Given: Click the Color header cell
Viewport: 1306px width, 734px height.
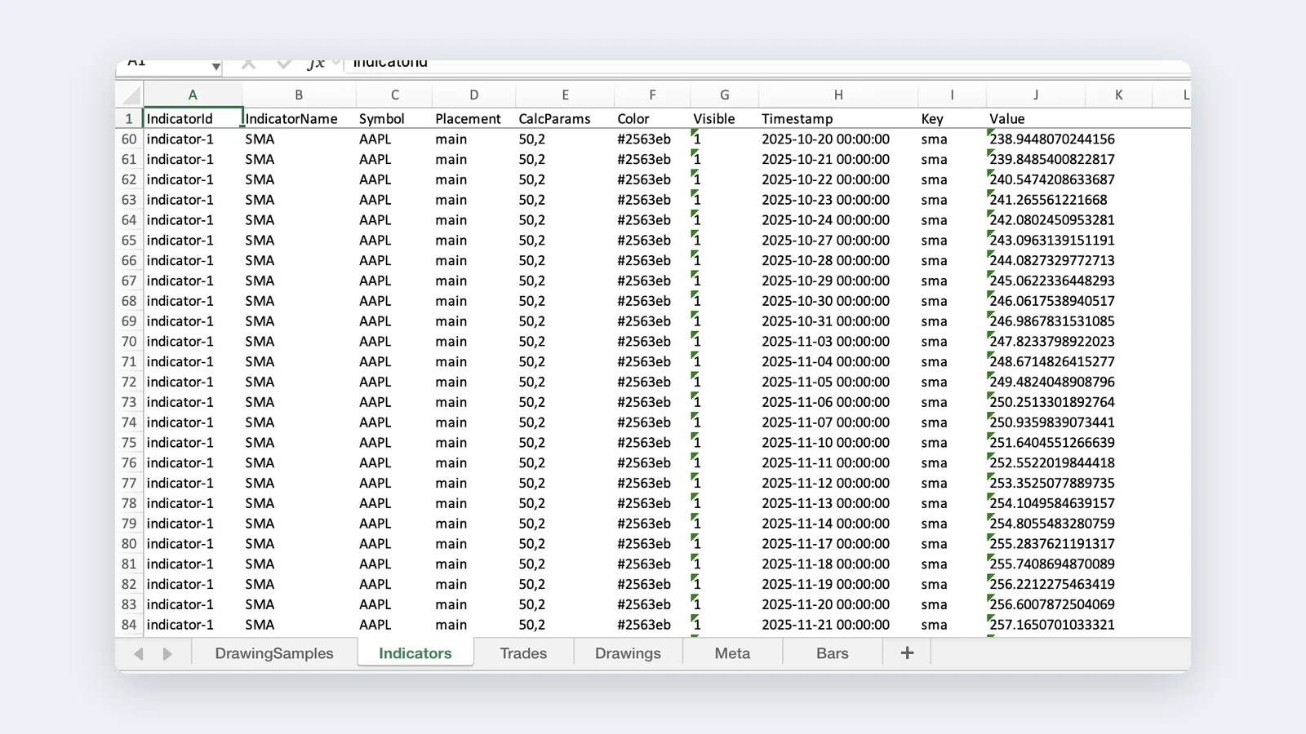Looking at the screenshot, I should tap(653, 119).
